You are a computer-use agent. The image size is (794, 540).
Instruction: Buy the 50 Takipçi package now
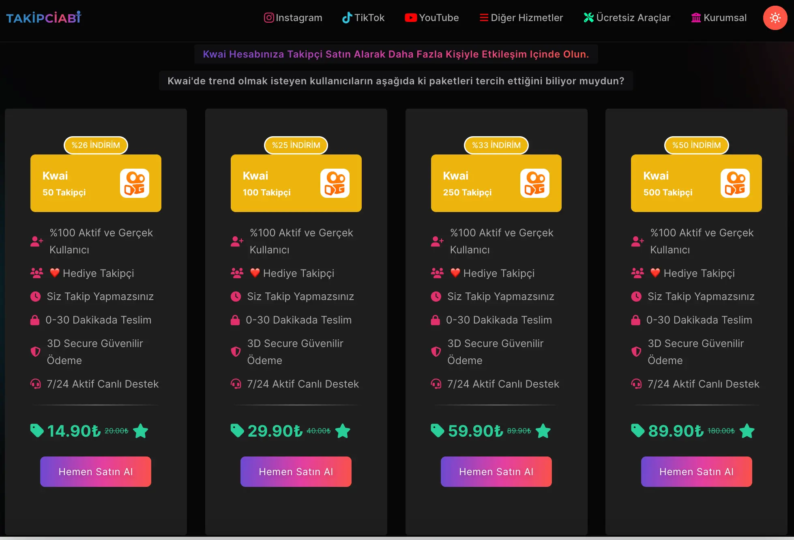tap(96, 471)
